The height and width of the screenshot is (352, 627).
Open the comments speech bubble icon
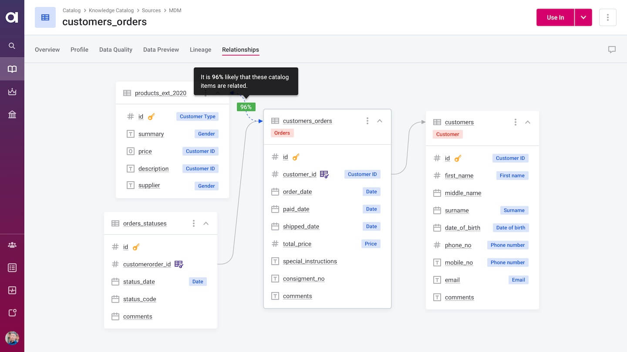[612, 50]
